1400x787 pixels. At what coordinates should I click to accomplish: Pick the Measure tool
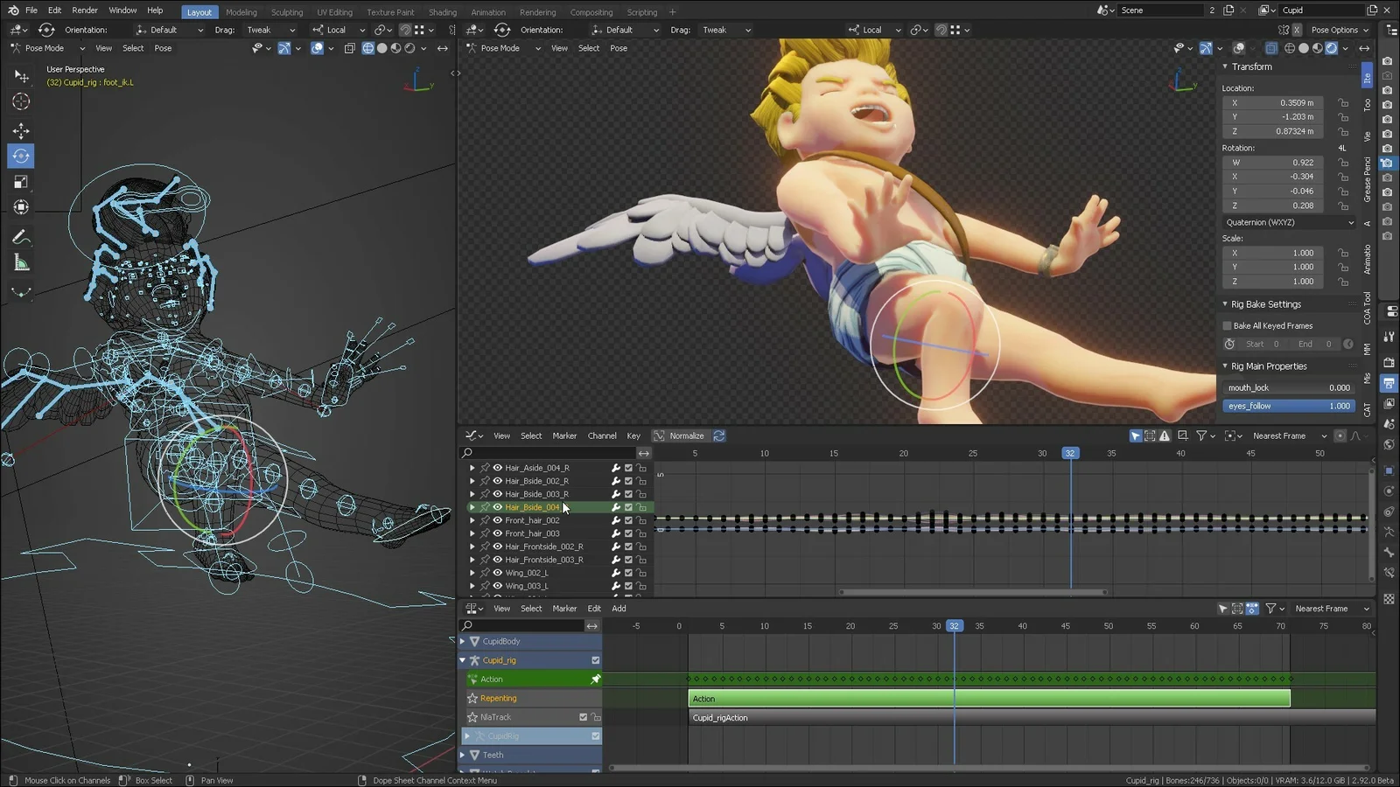click(21, 261)
